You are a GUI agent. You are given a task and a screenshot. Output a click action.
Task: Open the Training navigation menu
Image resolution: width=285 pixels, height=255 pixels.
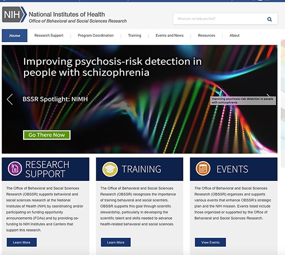click(135, 35)
